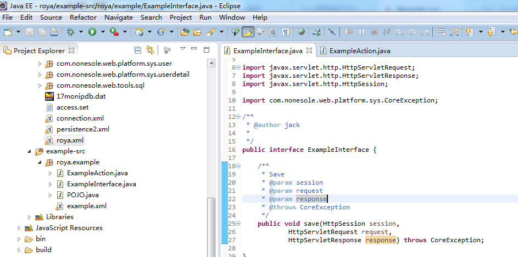Click the Save All toolbar icon
This screenshot has width=518, height=257.
(x=42, y=32)
